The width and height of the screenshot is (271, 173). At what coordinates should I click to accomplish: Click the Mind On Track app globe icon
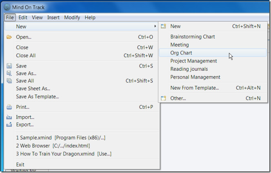[x=7, y=7]
